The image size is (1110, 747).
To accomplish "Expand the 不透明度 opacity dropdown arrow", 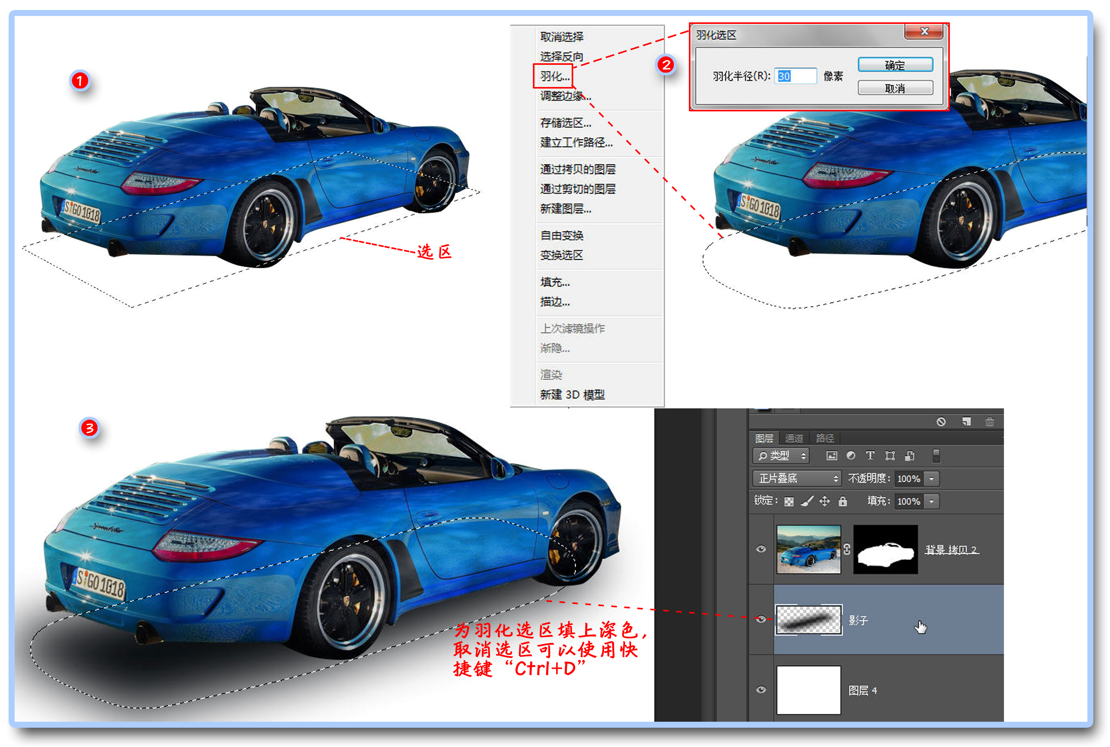I will coord(932,478).
